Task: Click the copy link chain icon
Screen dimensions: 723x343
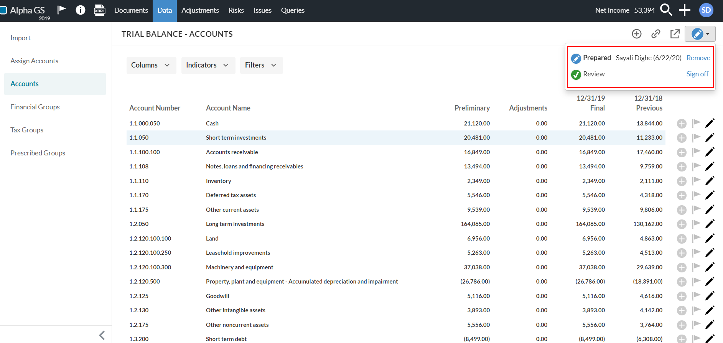Action: click(x=656, y=34)
